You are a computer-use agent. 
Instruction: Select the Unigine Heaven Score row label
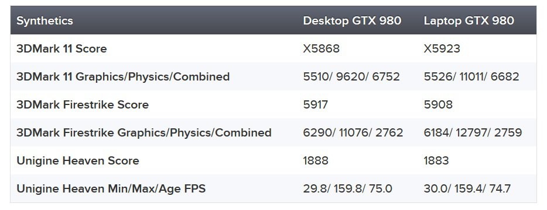pyautogui.click(x=77, y=160)
